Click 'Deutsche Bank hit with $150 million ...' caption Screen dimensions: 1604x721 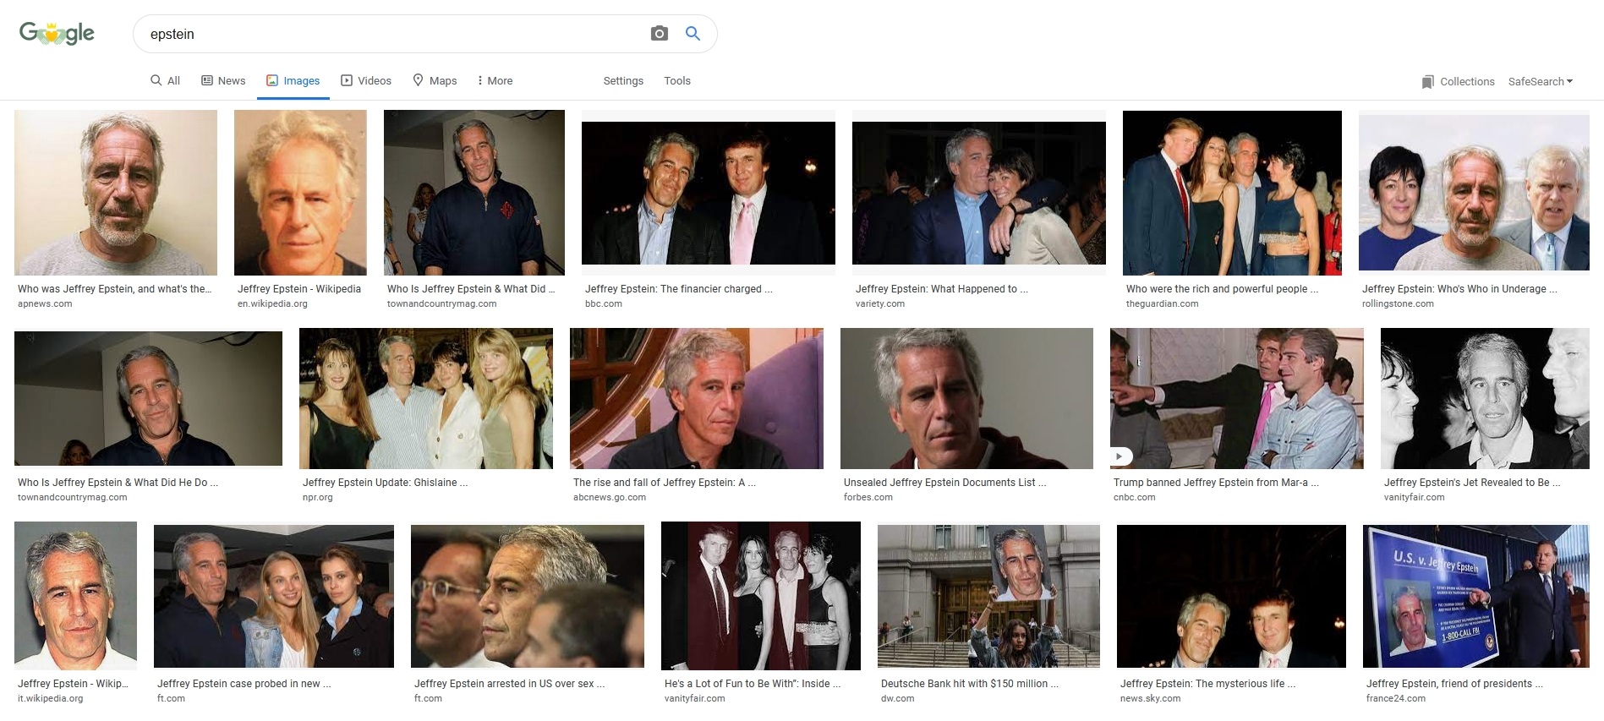[x=970, y=684]
